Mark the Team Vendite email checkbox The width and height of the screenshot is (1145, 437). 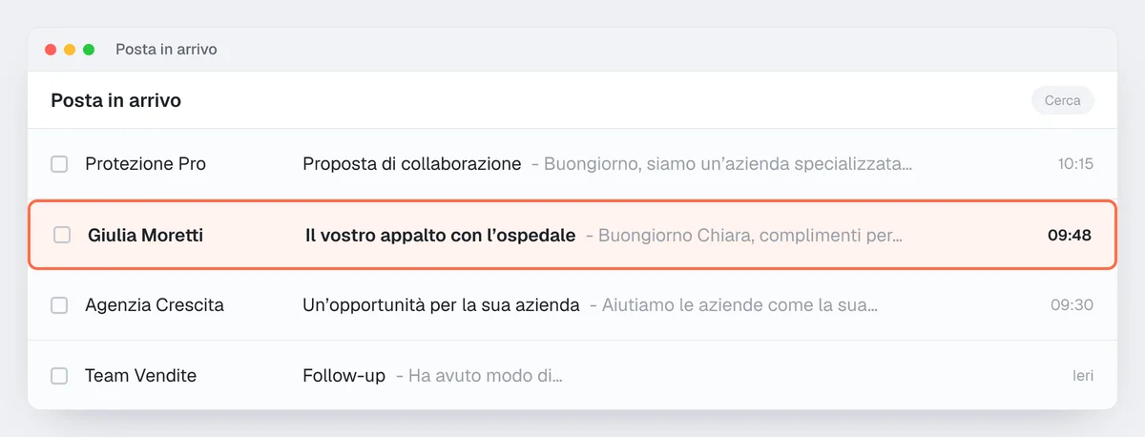coord(59,376)
